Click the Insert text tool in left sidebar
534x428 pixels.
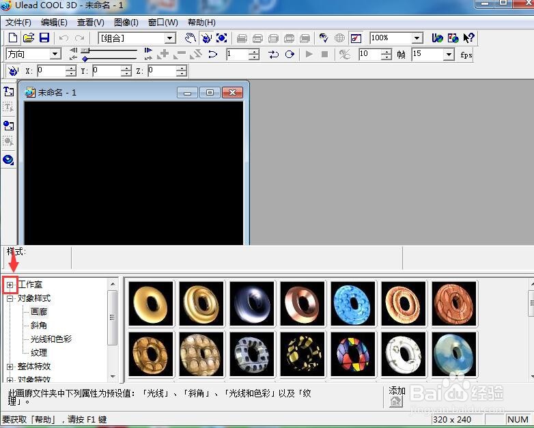pyautogui.click(x=8, y=91)
